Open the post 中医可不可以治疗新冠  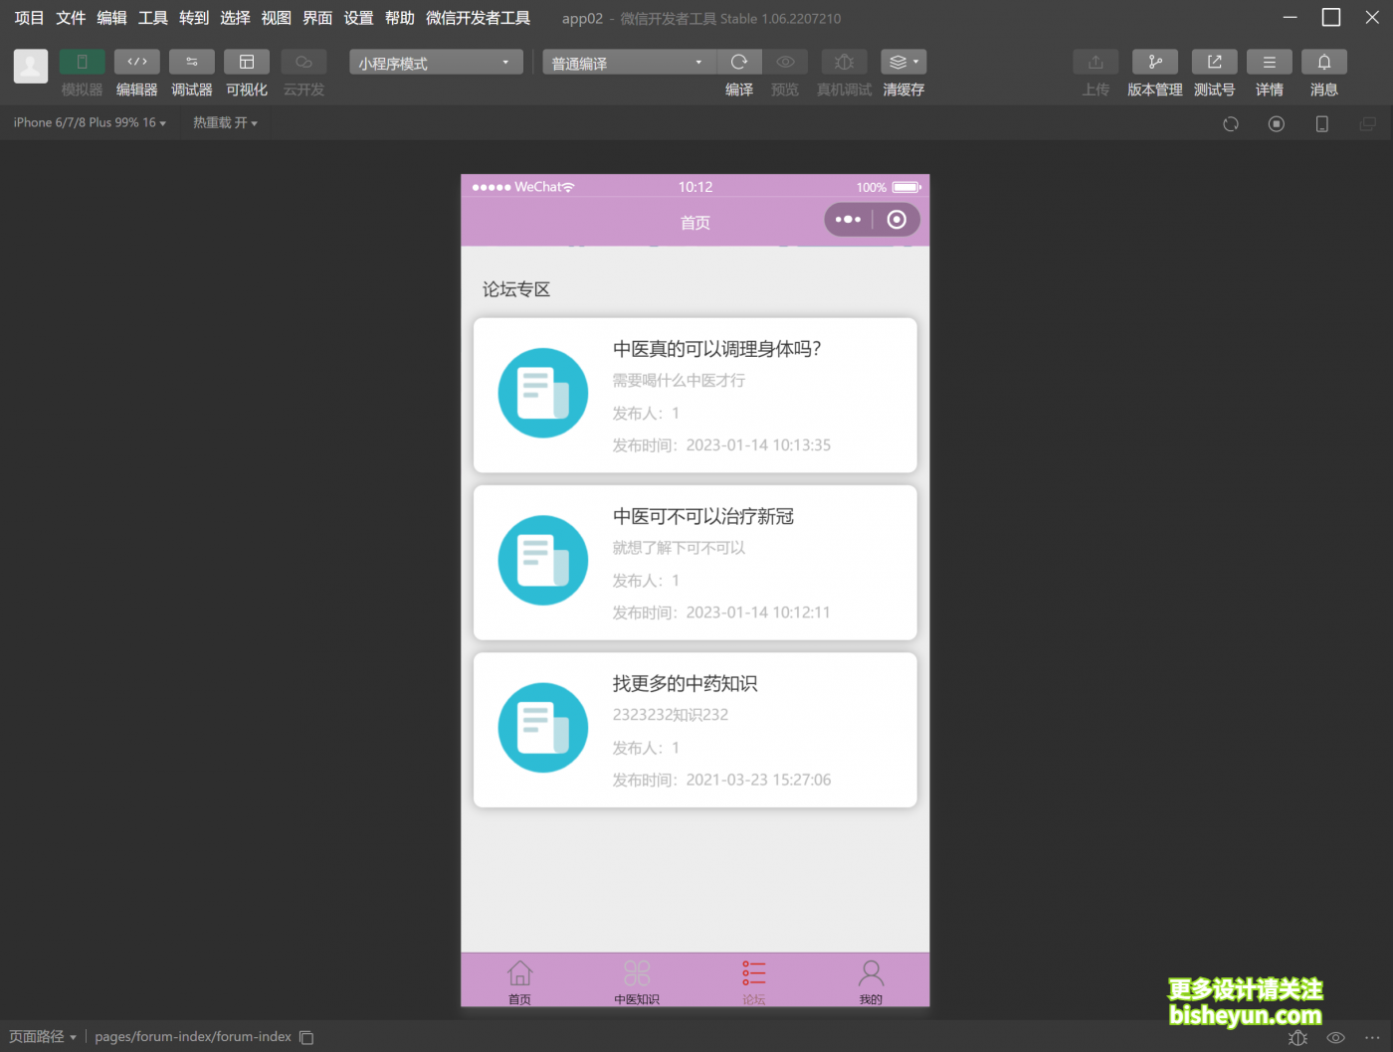(696, 563)
